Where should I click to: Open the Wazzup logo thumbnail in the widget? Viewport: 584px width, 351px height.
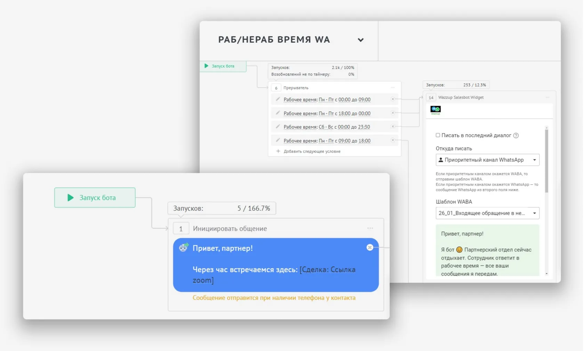436,110
